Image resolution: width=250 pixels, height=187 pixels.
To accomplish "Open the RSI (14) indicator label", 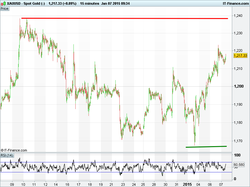I will coord(7,155).
